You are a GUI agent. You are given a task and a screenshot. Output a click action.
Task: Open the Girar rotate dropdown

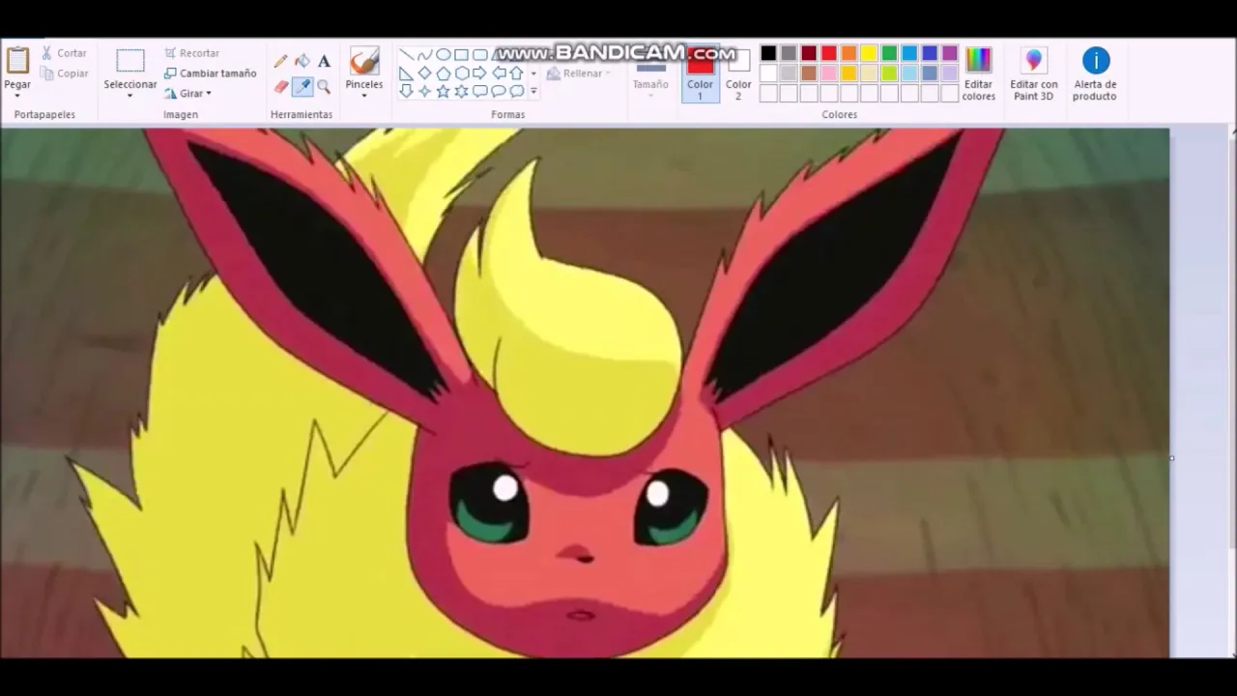click(x=188, y=94)
